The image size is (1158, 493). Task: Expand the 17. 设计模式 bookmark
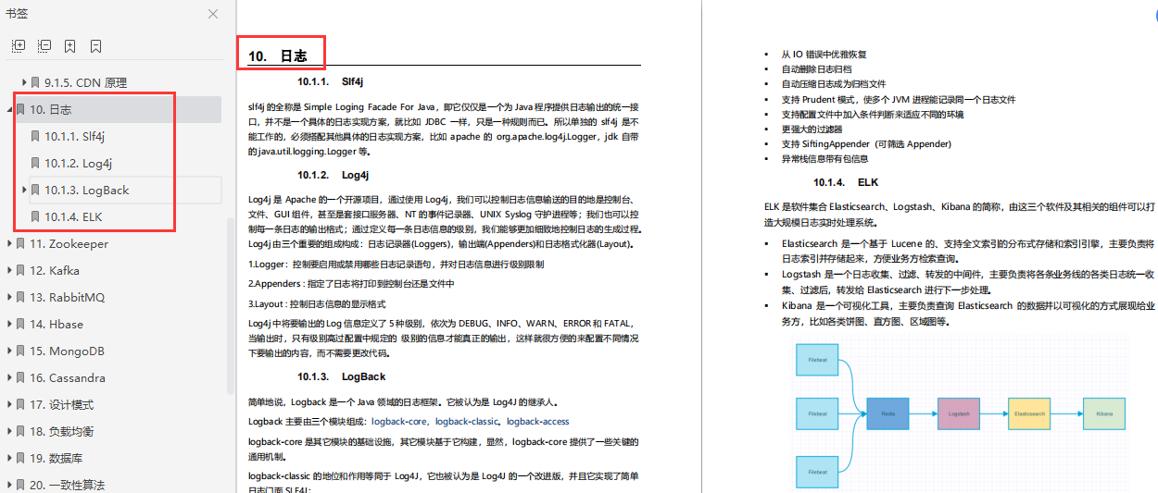[9, 404]
